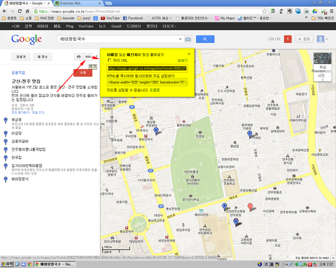Viewport: 336px width, 268px height.
Task: Open 이미지 in the Google bar
Action: [x=43, y=26]
